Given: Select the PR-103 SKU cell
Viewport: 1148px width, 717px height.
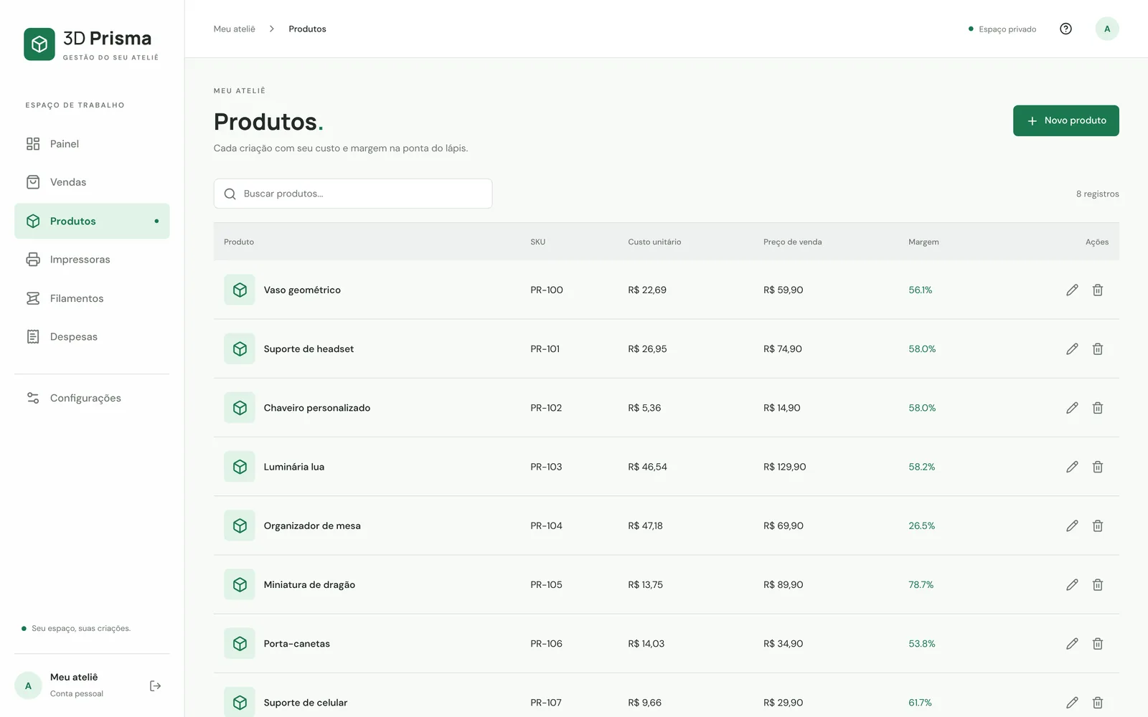Looking at the screenshot, I should (546, 467).
